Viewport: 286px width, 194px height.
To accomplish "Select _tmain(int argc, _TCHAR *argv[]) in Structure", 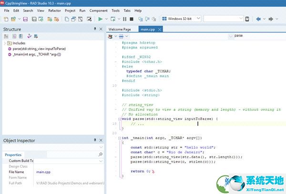I will pyautogui.click(x=37, y=54).
